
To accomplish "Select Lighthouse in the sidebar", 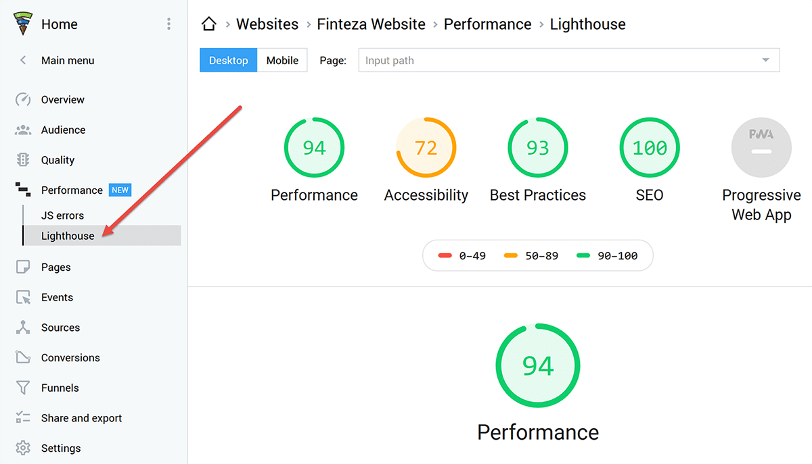I will tap(68, 236).
